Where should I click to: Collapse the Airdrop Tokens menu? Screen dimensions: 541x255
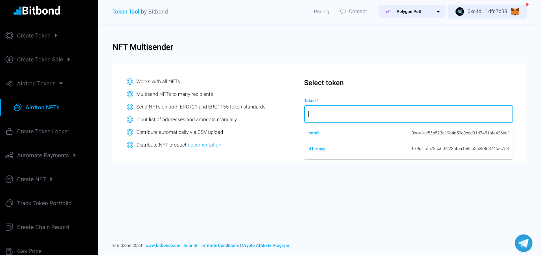[61, 83]
